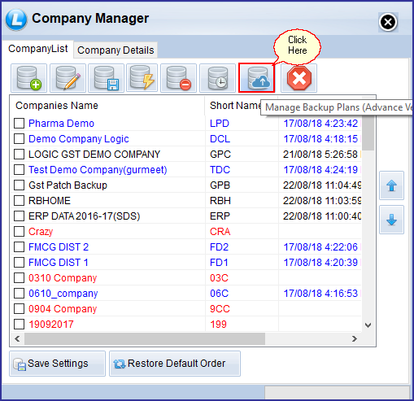Move company down with blue down arrow
Viewport: 414px width, 401px height.
coord(391,220)
